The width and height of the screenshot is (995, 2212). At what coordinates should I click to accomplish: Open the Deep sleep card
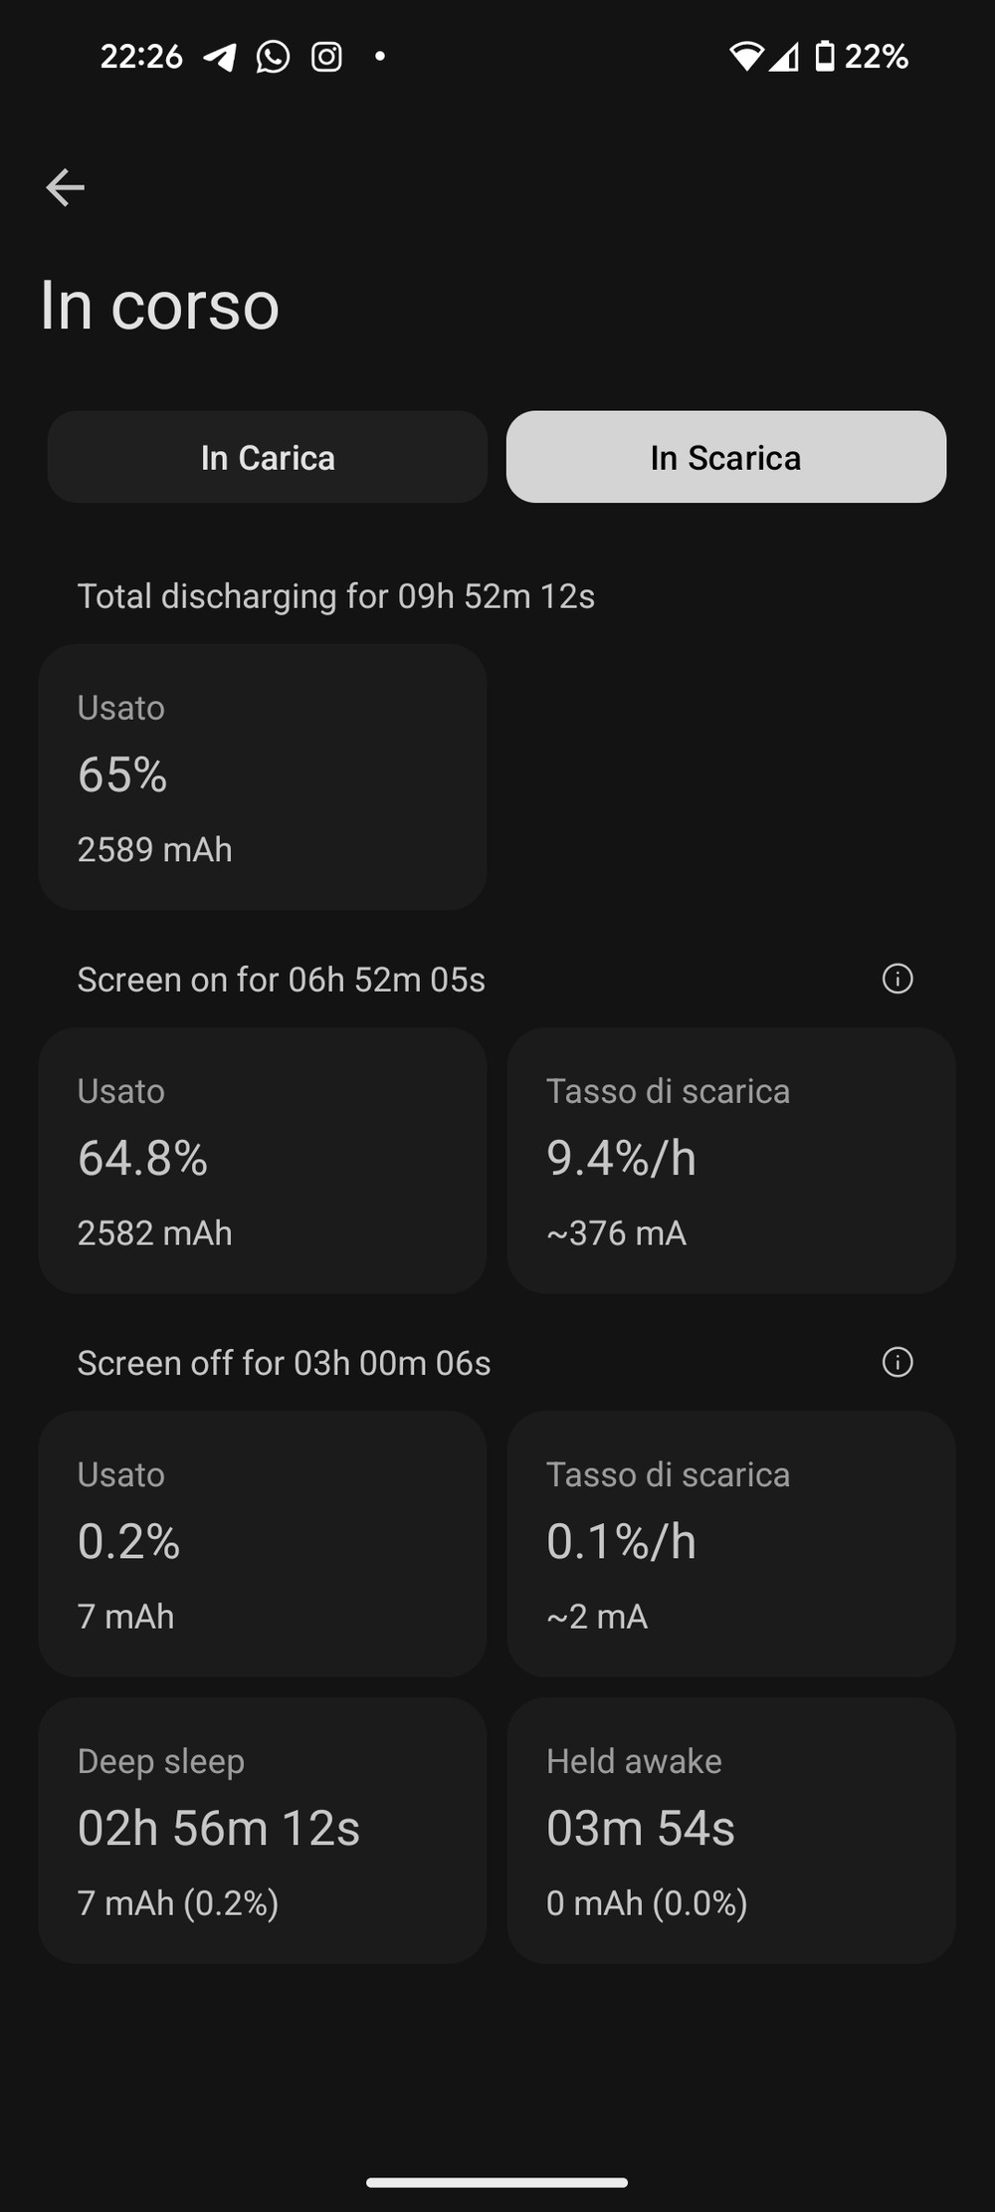coord(263,1830)
